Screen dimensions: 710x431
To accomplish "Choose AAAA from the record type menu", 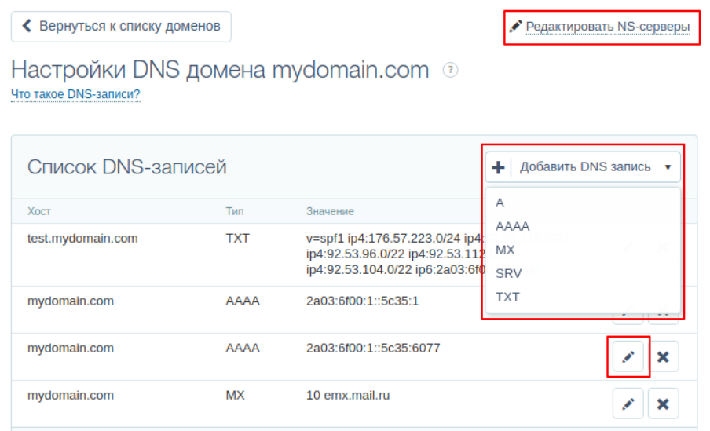I will pyautogui.click(x=512, y=226).
